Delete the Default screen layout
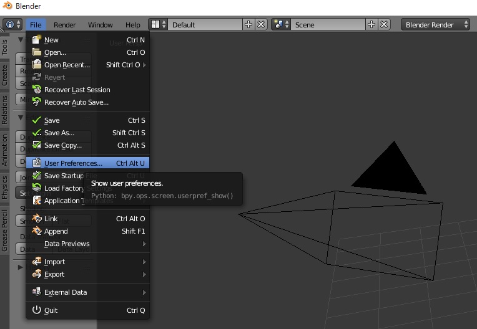The height and width of the screenshot is (329, 477). [x=261, y=24]
